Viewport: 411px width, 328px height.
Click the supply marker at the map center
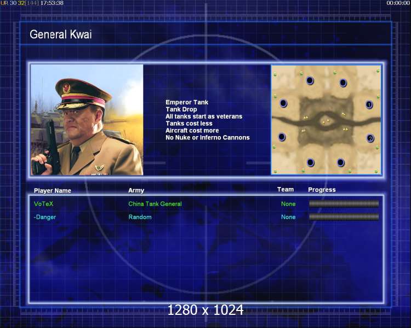[326, 121]
